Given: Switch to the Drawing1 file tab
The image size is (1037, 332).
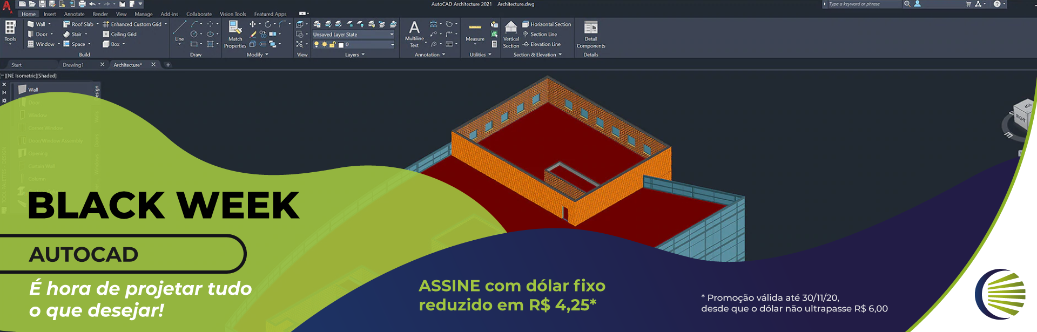Looking at the screenshot, I should pyautogui.click(x=73, y=65).
